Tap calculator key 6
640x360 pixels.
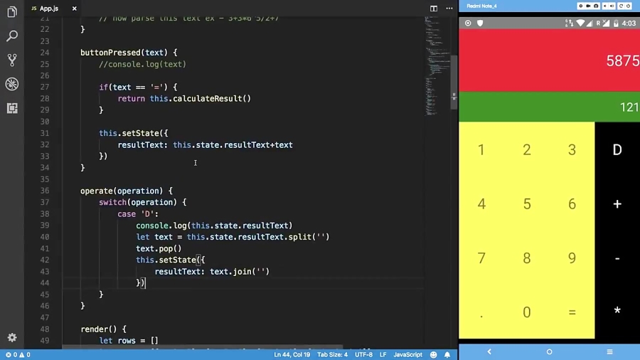point(572,204)
